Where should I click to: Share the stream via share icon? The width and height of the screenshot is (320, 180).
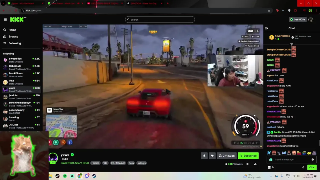[x=247, y=164]
